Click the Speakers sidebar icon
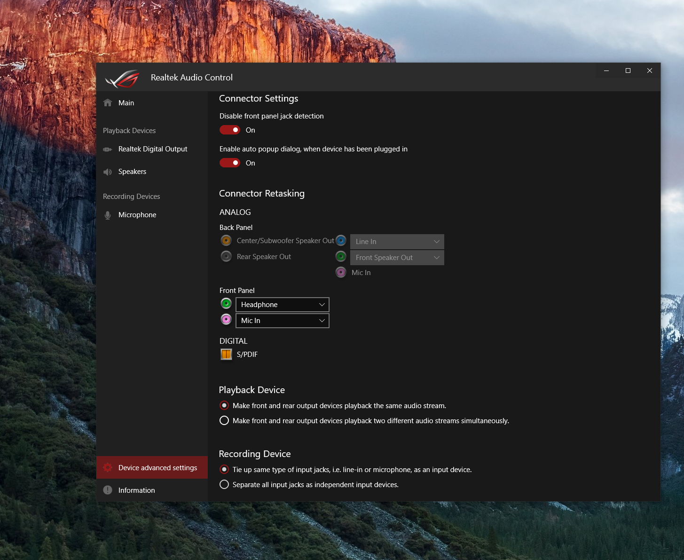The height and width of the screenshot is (560, 684). [x=108, y=172]
